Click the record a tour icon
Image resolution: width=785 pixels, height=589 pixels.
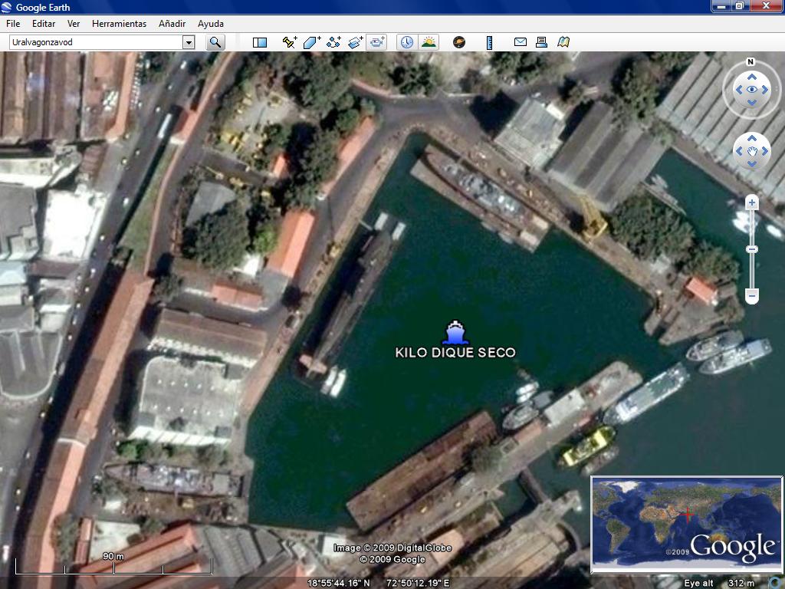pyautogui.click(x=376, y=42)
